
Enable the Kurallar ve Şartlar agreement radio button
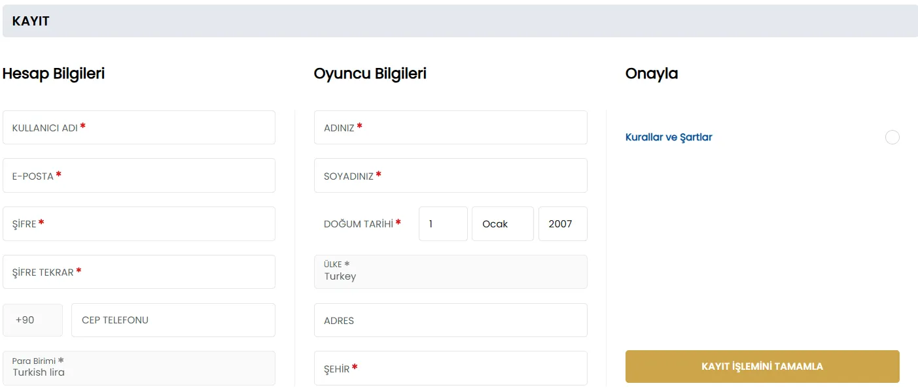892,137
